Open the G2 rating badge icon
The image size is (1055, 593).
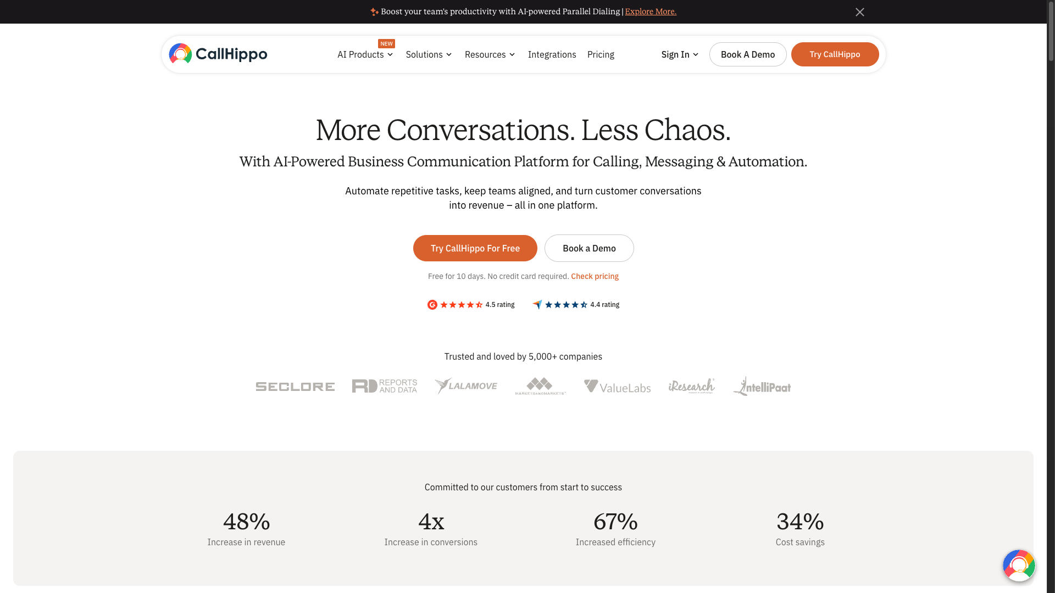432,304
